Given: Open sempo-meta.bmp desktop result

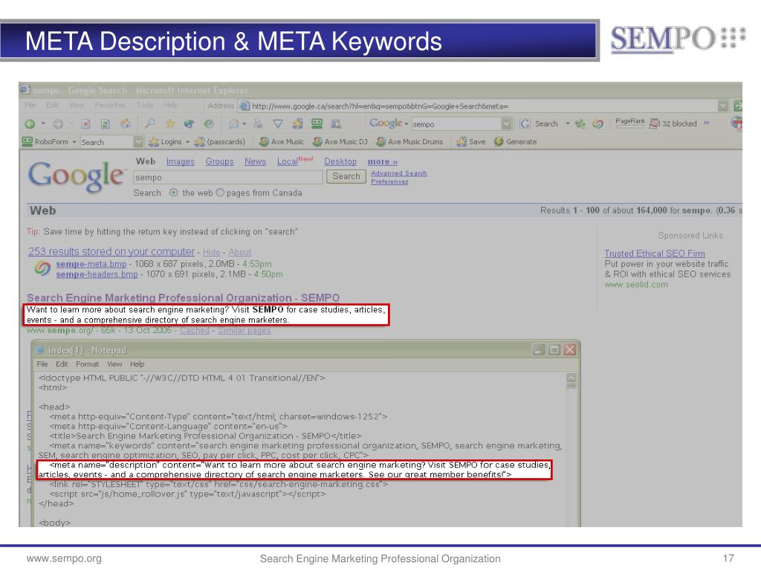Looking at the screenshot, I should (91, 264).
